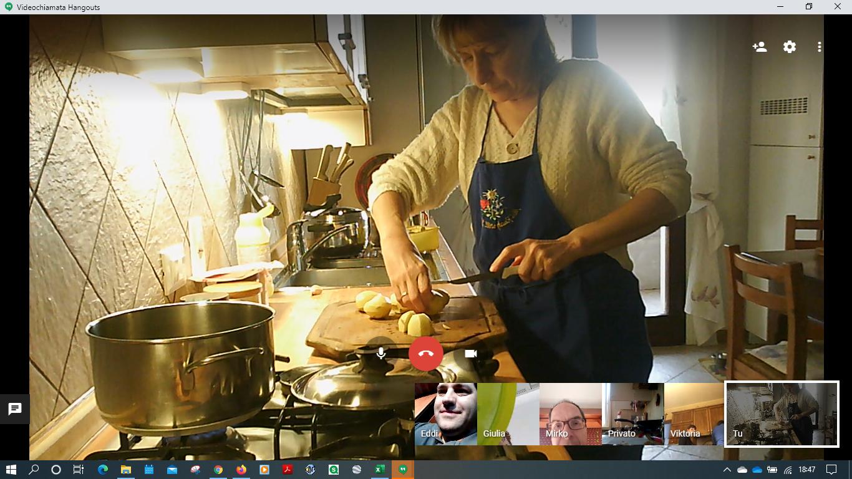Open the Wi-Fi network tray icon
Screen dimensions: 852x479
coord(788,470)
